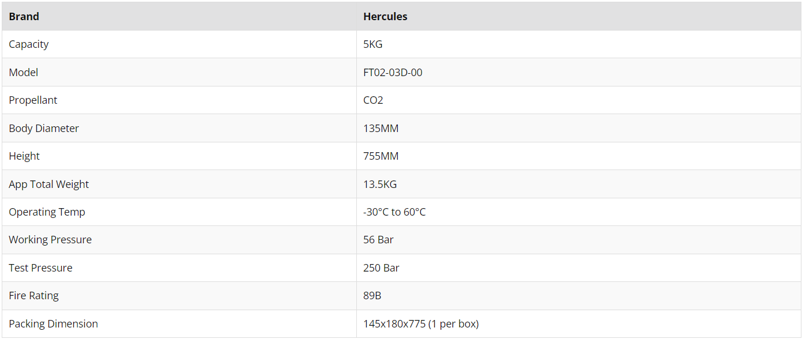Select the packing dimension 145x180x775 value

421,324
